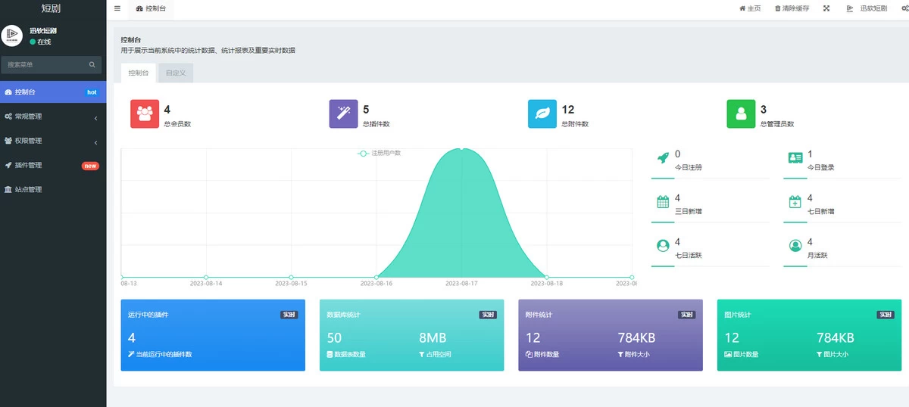Open settings gears icon at top right
This screenshot has width=909, height=407.
[904, 8]
